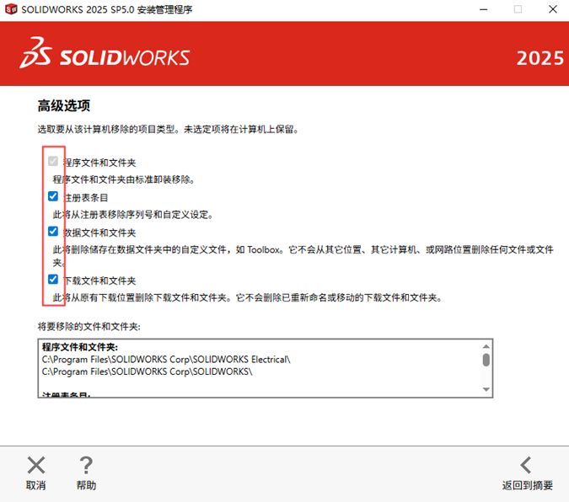Screen dimensions: 569x502
Task: Close the installation manager window
Action: pos(553,9)
